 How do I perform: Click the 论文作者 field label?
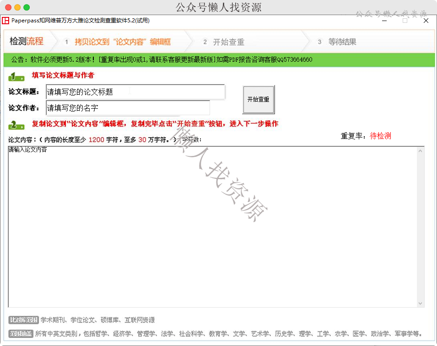pyautogui.click(x=24, y=108)
